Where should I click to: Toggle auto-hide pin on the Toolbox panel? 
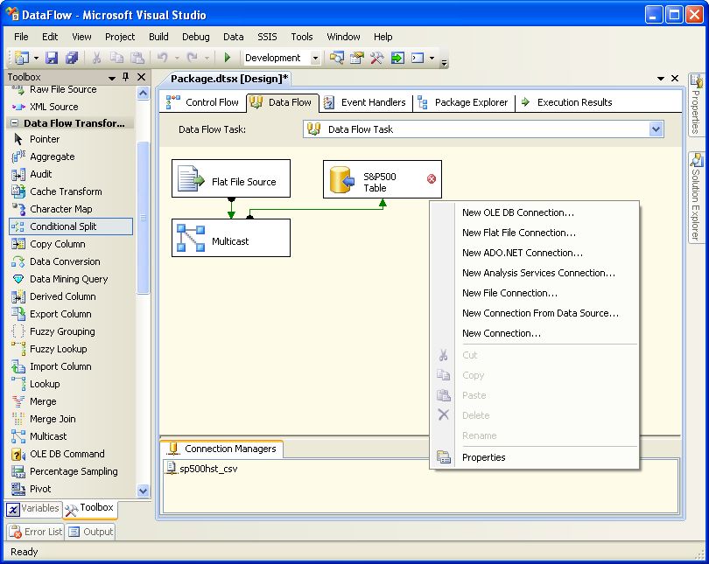pos(125,78)
